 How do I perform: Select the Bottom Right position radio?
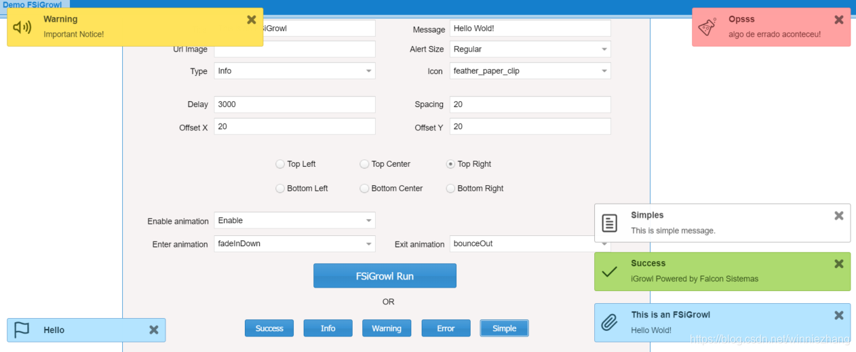[x=450, y=189]
